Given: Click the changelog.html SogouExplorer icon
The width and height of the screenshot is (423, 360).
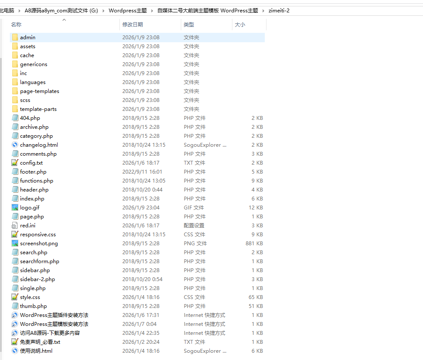Looking at the screenshot, I should [15, 145].
